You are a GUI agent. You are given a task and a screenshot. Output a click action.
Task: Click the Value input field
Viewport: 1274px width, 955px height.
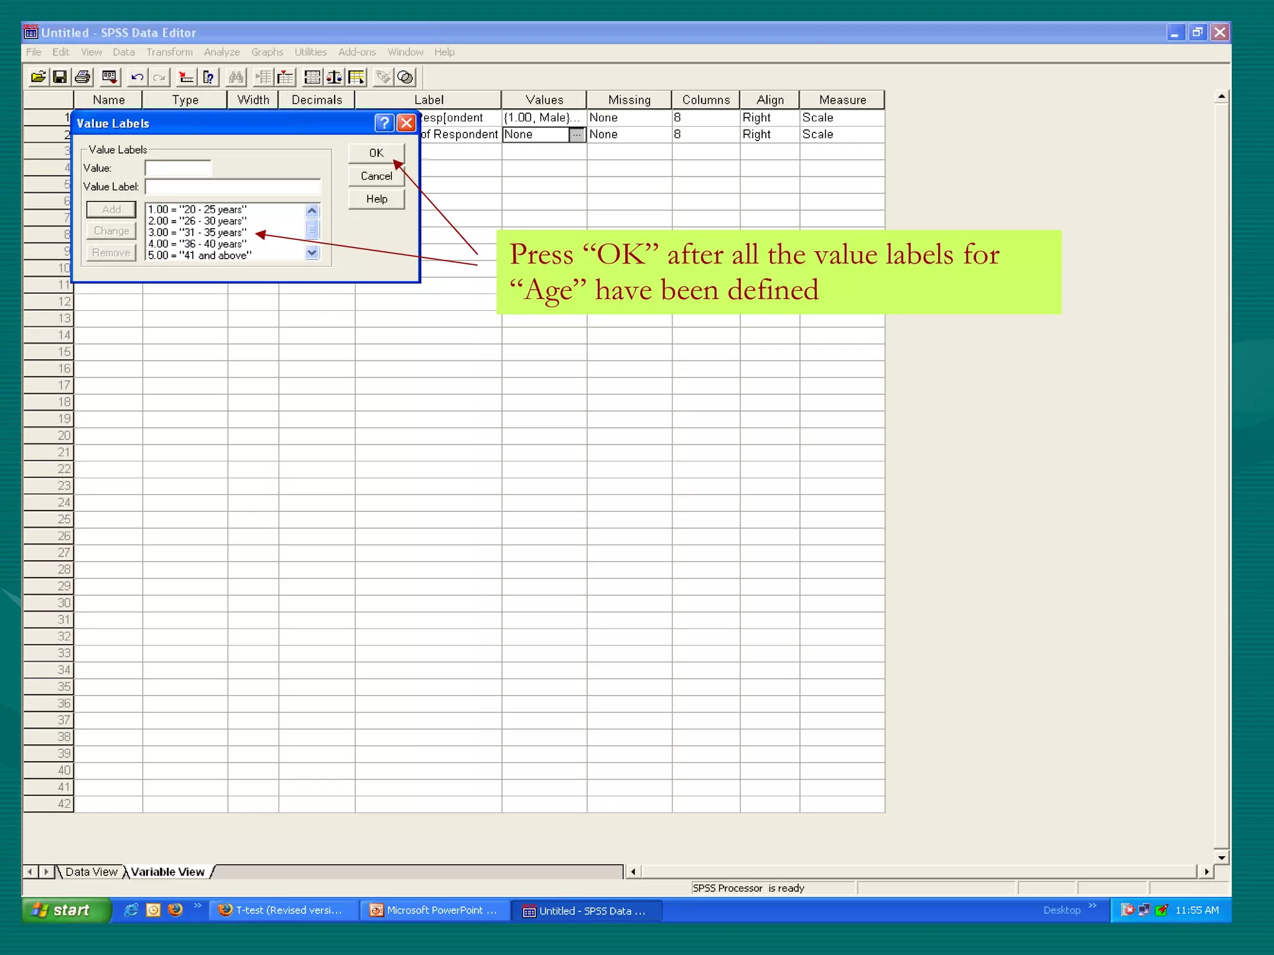pyautogui.click(x=178, y=168)
